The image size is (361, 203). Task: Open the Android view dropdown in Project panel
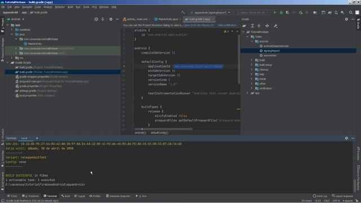[x=16, y=19]
